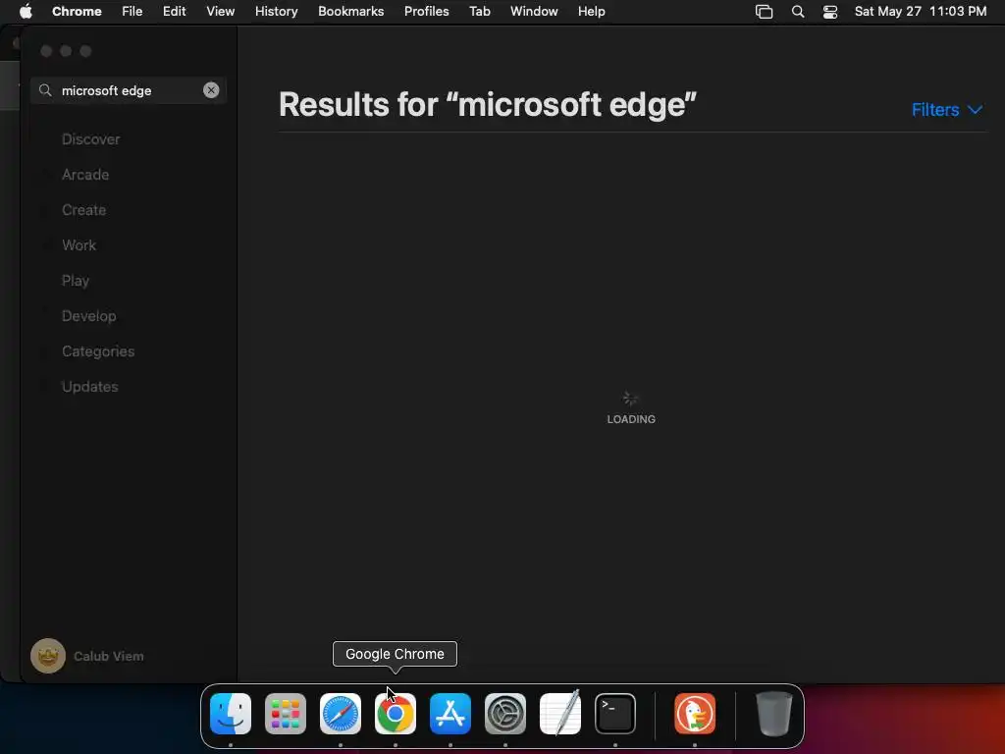The image size is (1005, 754).
Task: Open the Help menu
Action: tap(592, 12)
